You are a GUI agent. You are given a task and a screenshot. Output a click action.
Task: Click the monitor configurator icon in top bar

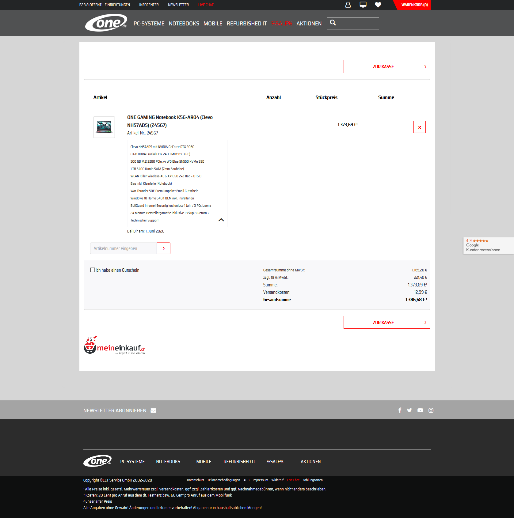(363, 5)
